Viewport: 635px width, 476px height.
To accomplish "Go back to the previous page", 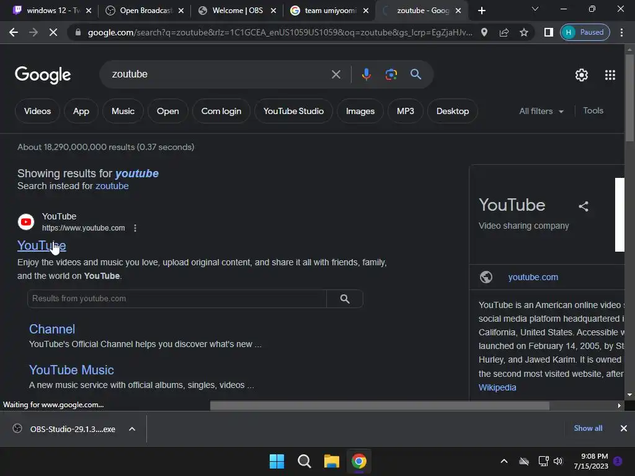I will pyautogui.click(x=14, y=32).
